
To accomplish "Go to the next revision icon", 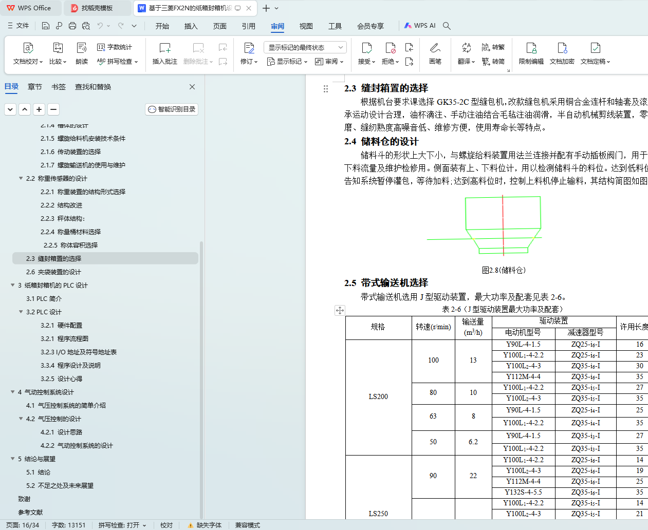I will 410,62.
